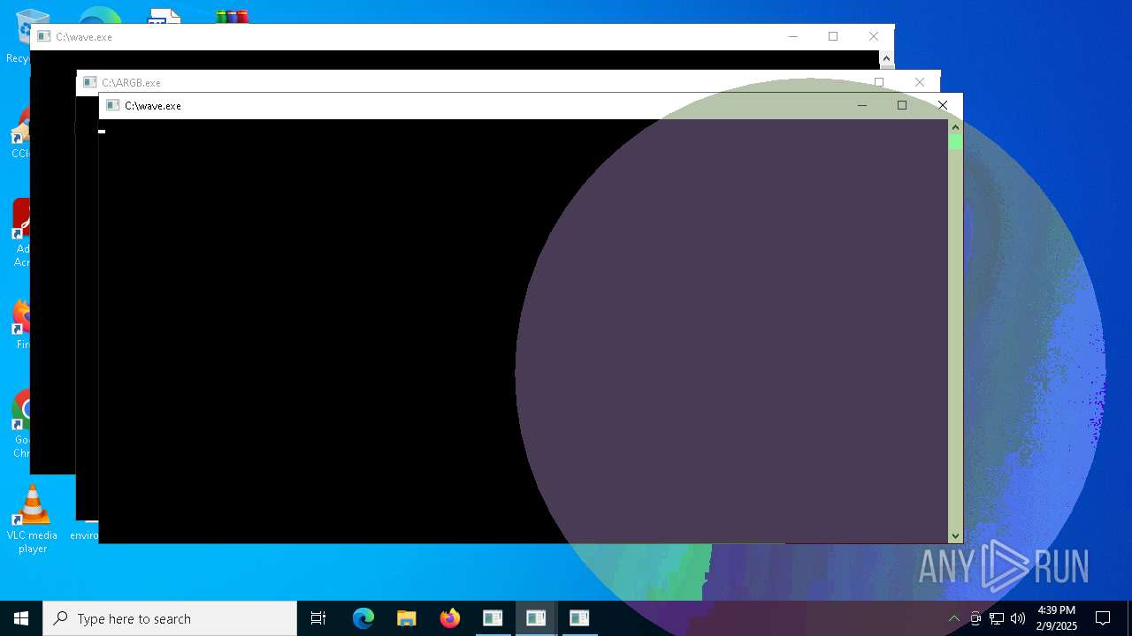Open Task View from the taskbar
Screen dimensions: 1132x636
click(x=318, y=618)
